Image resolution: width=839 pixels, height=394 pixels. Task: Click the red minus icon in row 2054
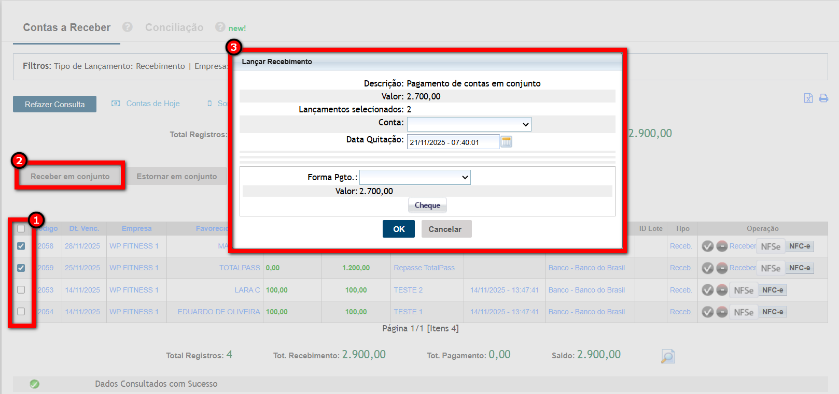click(722, 312)
